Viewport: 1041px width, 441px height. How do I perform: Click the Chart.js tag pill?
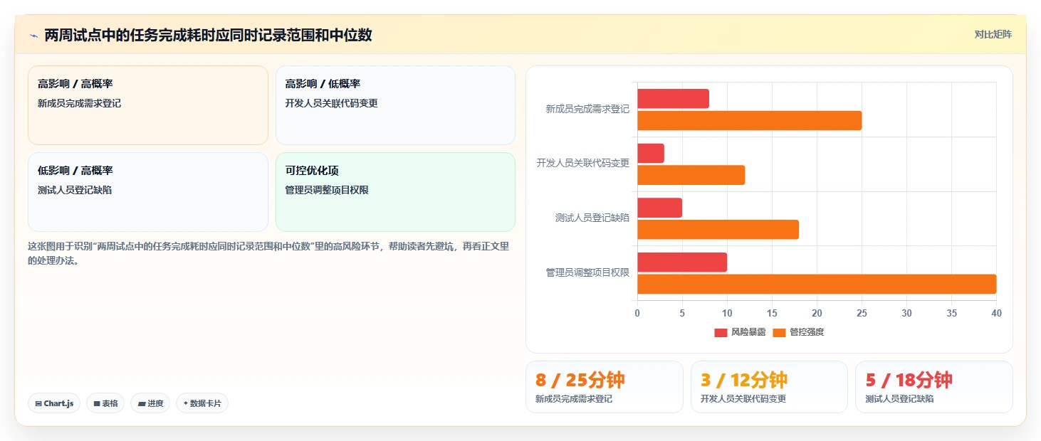point(54,403)
